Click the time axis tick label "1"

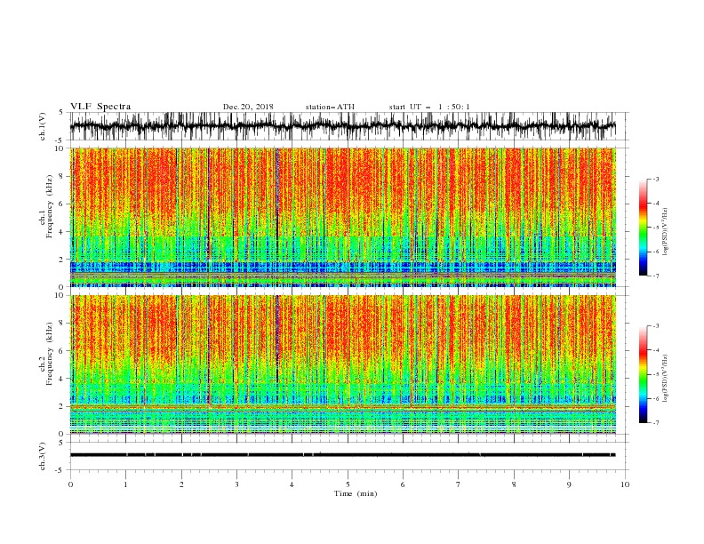point(125,484)
